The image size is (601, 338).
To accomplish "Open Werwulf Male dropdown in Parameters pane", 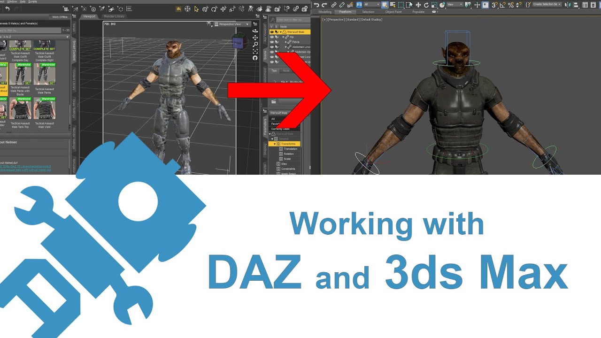I will 285,113.
